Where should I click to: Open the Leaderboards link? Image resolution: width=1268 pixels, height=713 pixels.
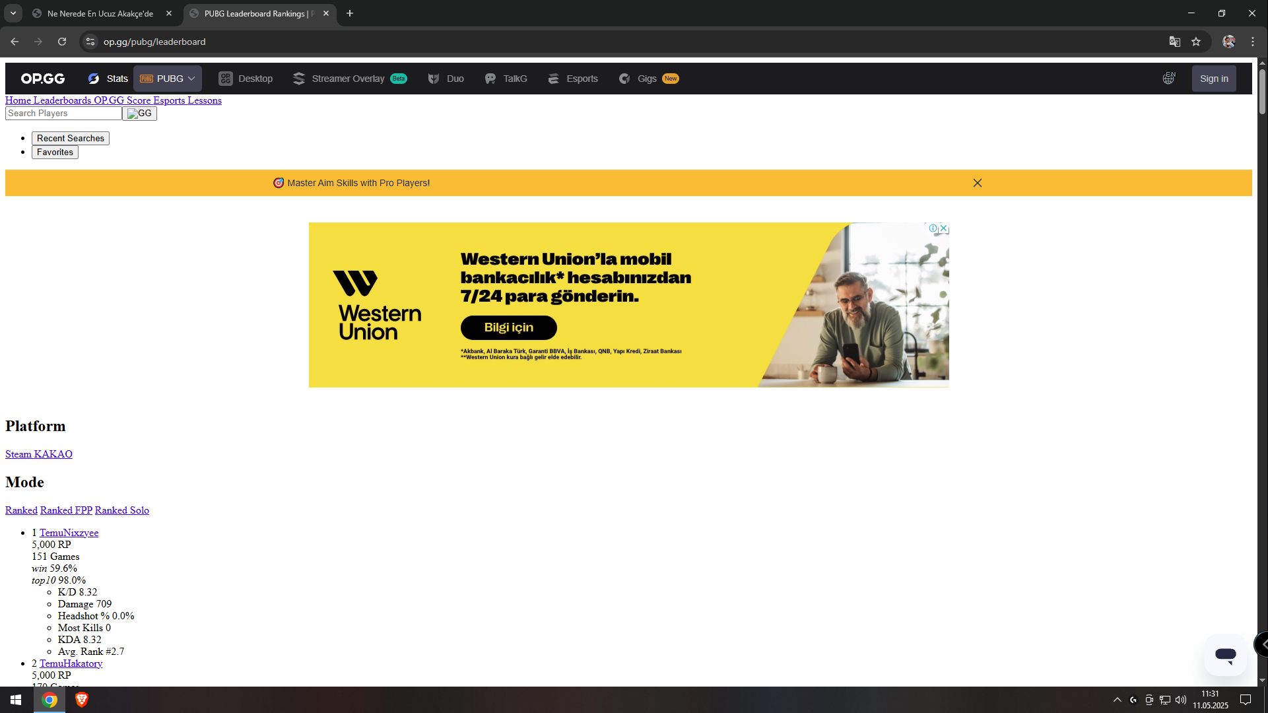[x=63, y=100]
